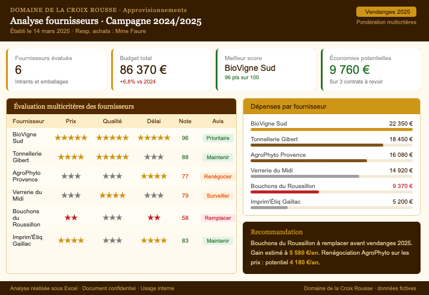Click the Verrerie du Midi spending bar
Viewport: 429px width, 295px height.
pyautogui.click(x=305, y=176)
